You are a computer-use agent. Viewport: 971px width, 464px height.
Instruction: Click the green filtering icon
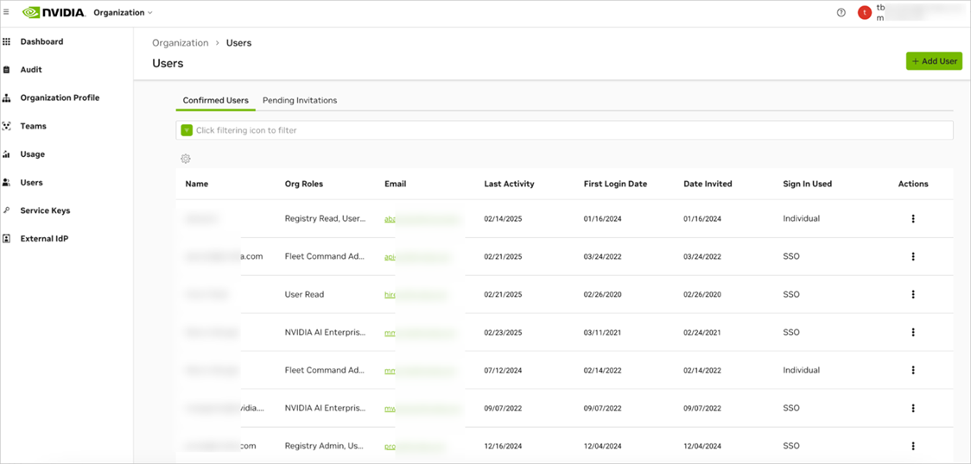pos(187,130)
